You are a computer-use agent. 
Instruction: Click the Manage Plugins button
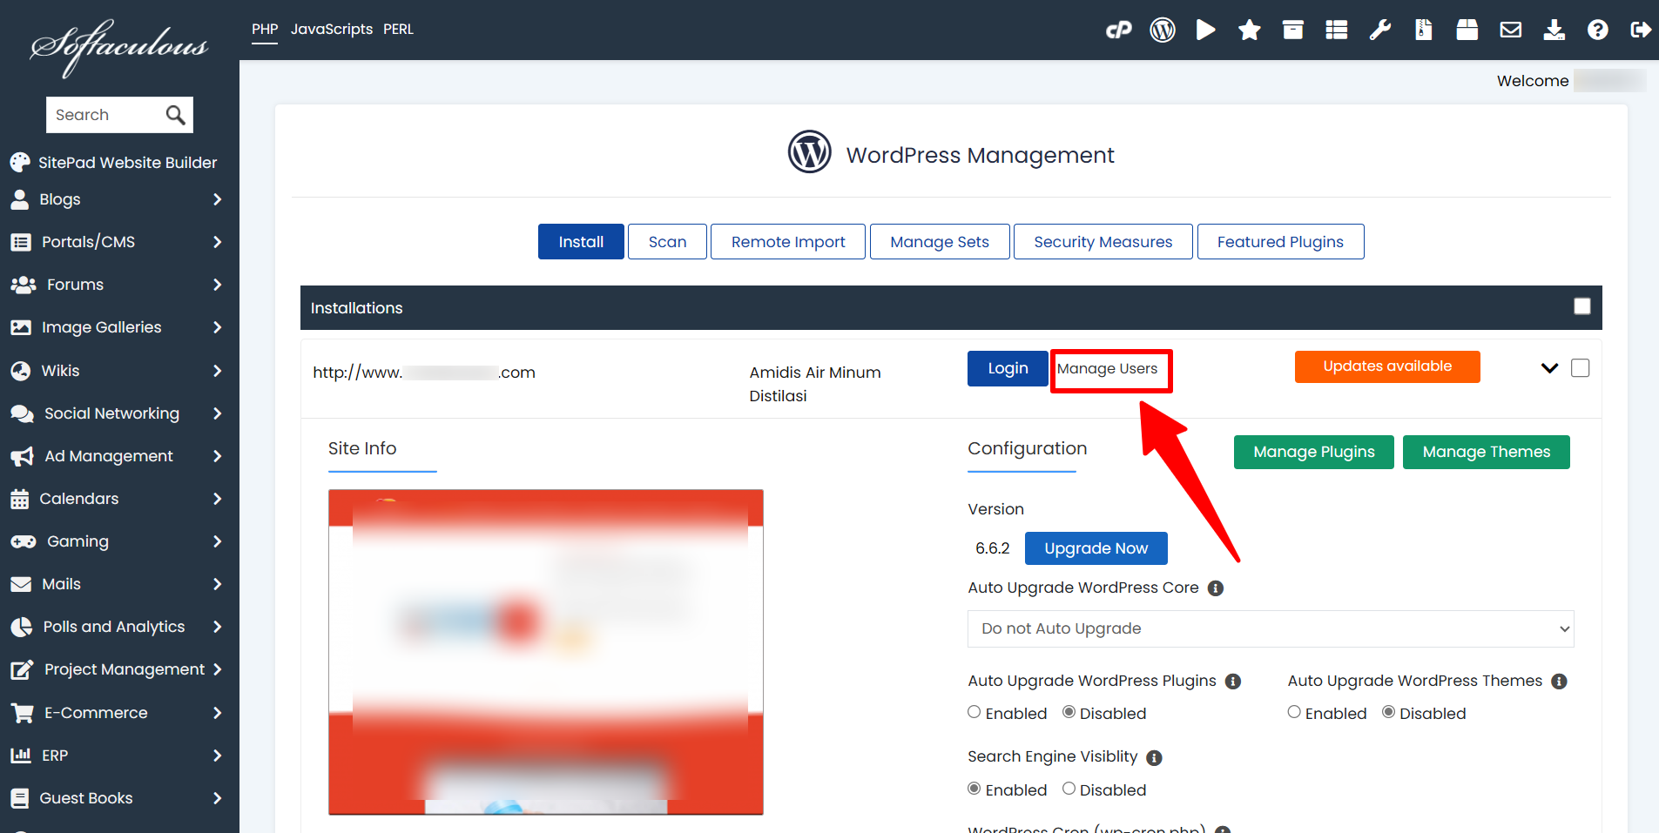[x=1314, y=452]
